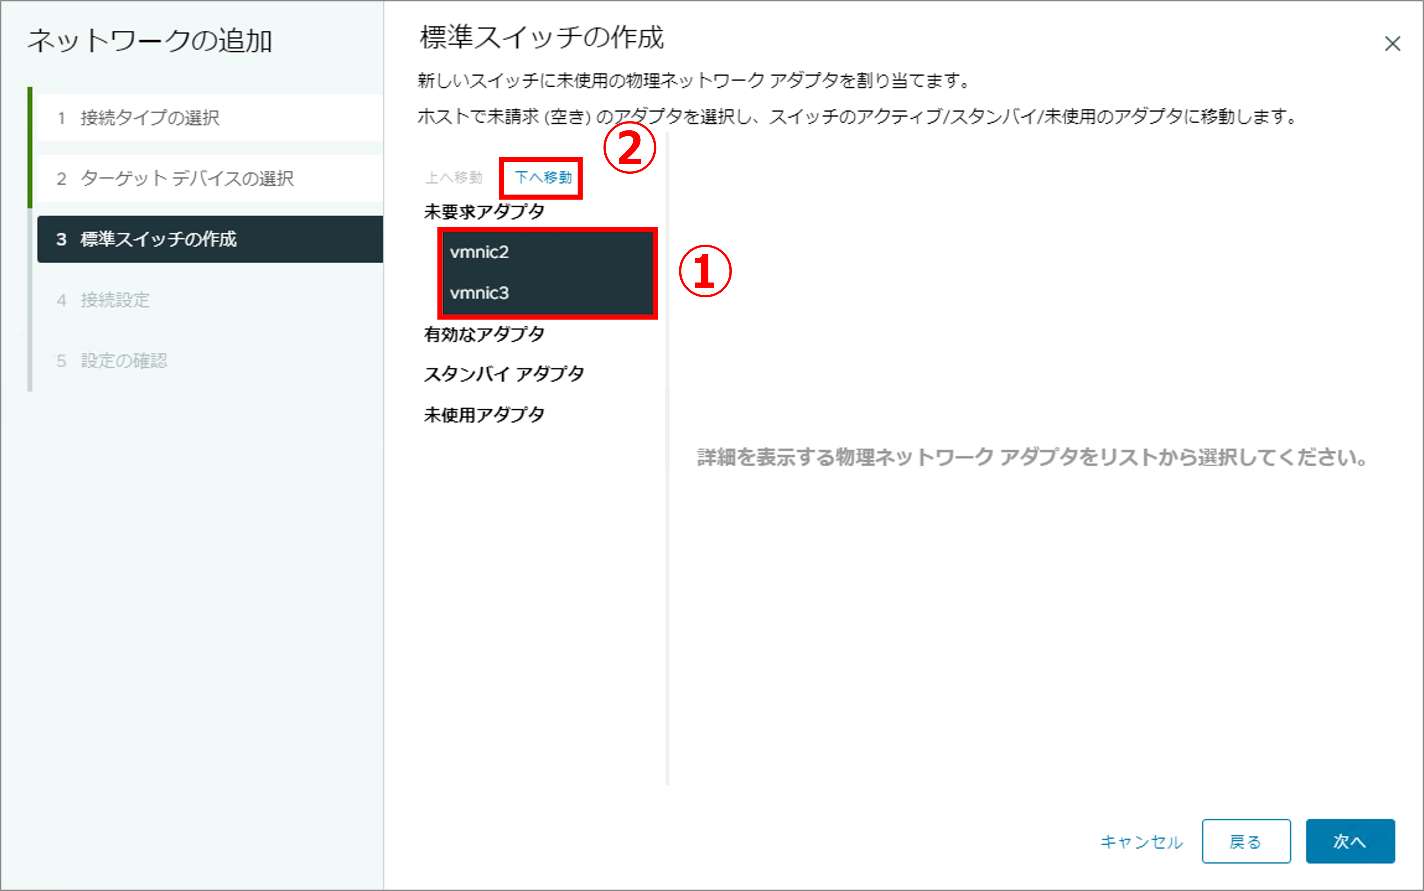Click the 下へ移動 link

543,177
